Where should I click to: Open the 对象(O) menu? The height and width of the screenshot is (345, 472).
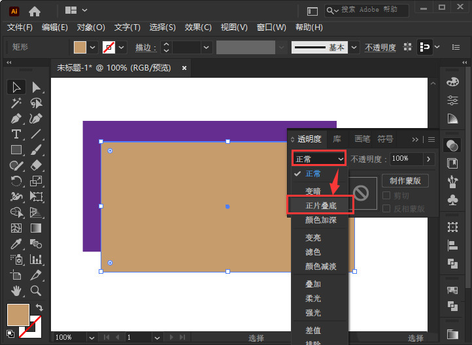(91, 27)
